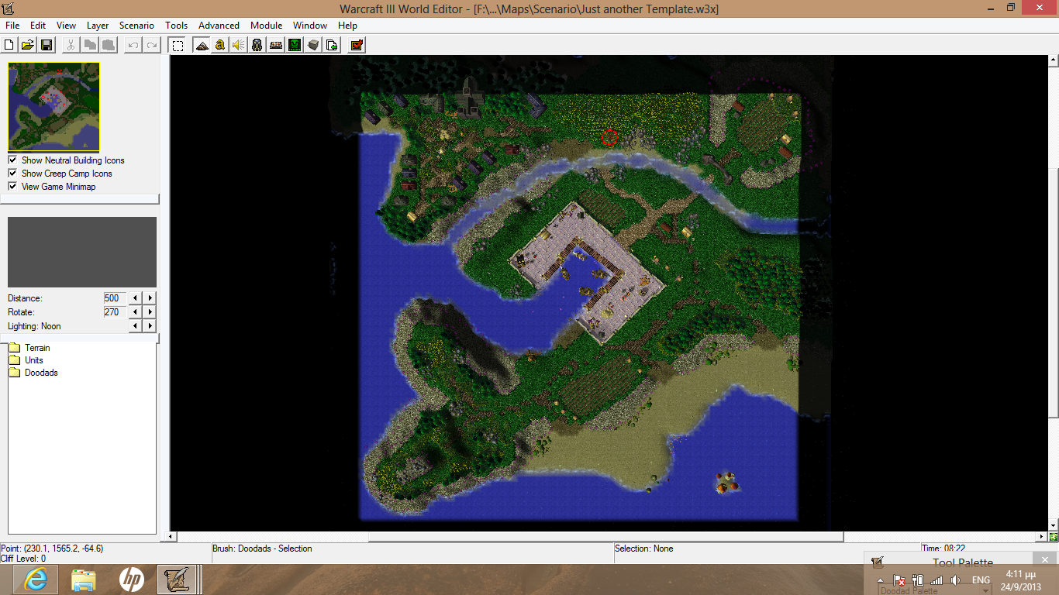Click the Copy toolbar icon
Viewport: 1059px width, 595px height.
[90, 45]
